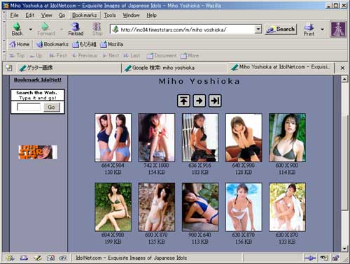
Task: Click the Go button in the web search box
Action: (51, 107)
